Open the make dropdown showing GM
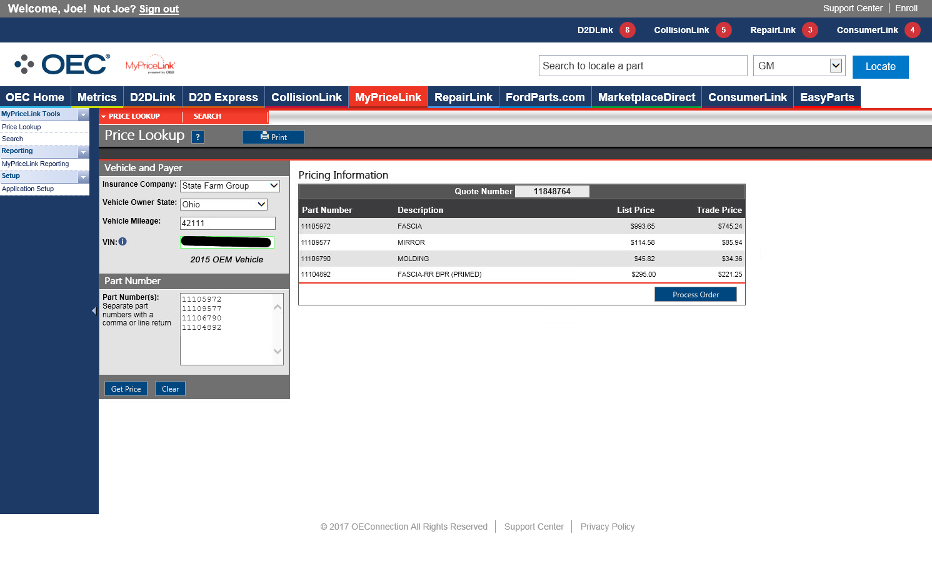 pyautogui.click(x=799, y=66)
